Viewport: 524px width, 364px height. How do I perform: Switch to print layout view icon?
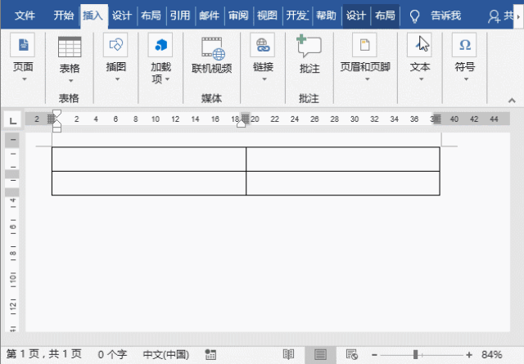click(x=320, y=354)
